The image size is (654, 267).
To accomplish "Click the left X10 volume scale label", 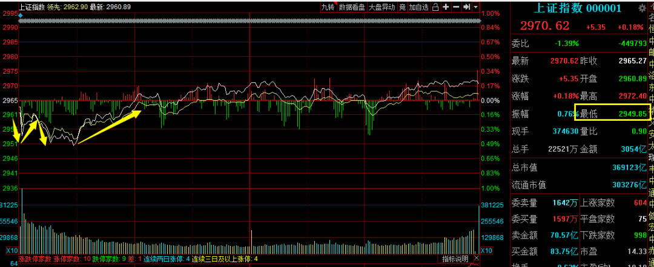I will pyautogui.click(x=12, y=251).
